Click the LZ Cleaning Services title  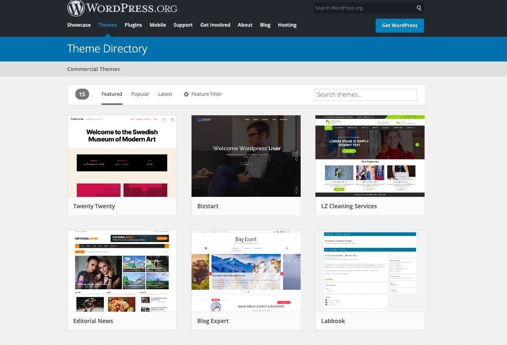pos(349,206)
